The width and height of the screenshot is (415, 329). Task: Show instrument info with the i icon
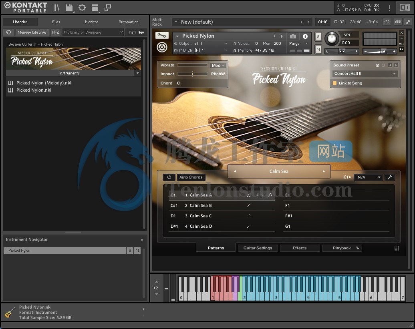(x=305, y=36)
